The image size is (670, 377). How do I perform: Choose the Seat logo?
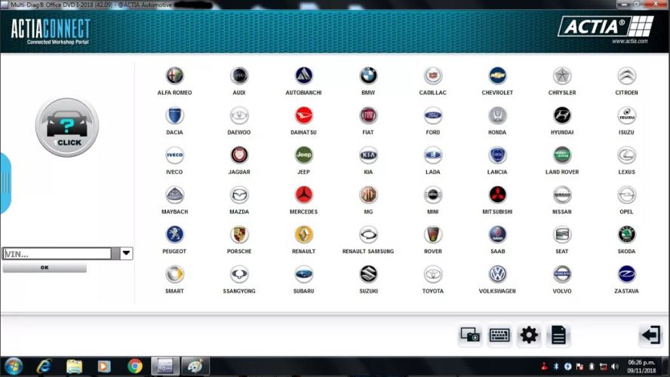[562, 234]
